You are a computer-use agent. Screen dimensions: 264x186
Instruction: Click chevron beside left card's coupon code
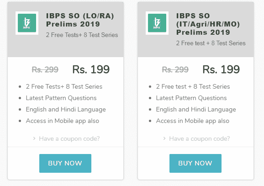[x=34, y=138]
